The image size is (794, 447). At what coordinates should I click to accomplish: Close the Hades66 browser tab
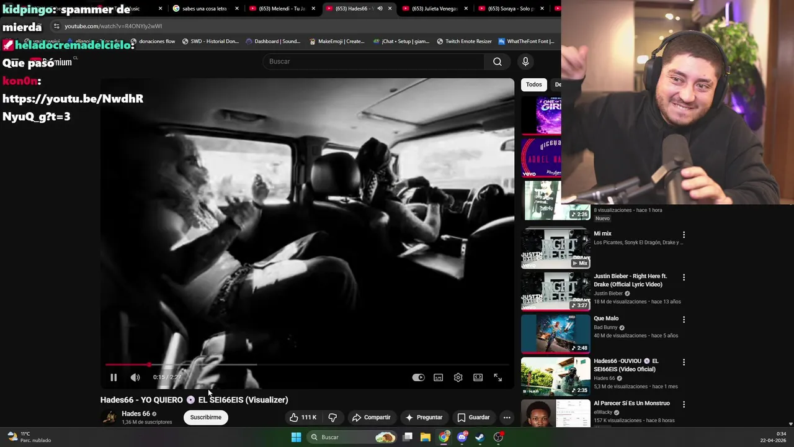(x=390, y=9)
